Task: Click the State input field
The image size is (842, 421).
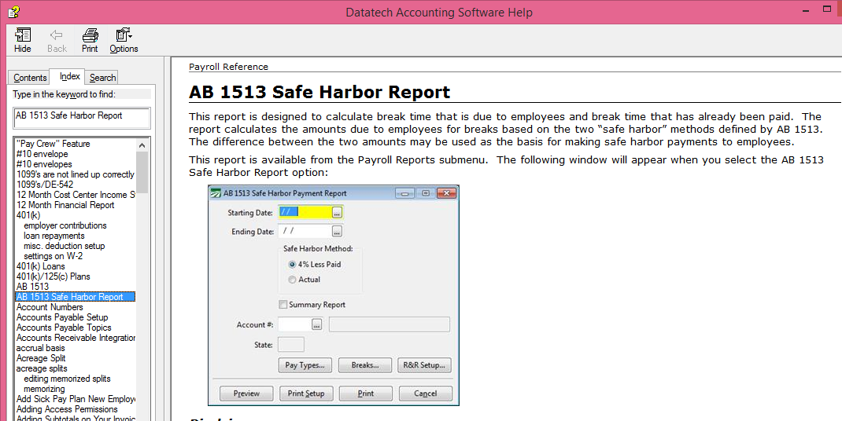Action: coord(291,345)
